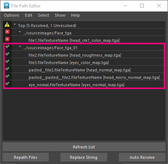Screen dimensions: 168x164
Task: Click the yellow warning icon beside Top
Action: (x=7, y=24)
